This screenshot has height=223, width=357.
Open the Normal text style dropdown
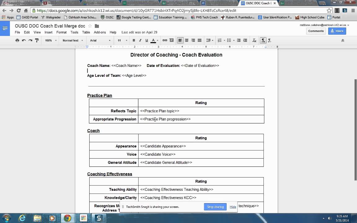[73, 40]
